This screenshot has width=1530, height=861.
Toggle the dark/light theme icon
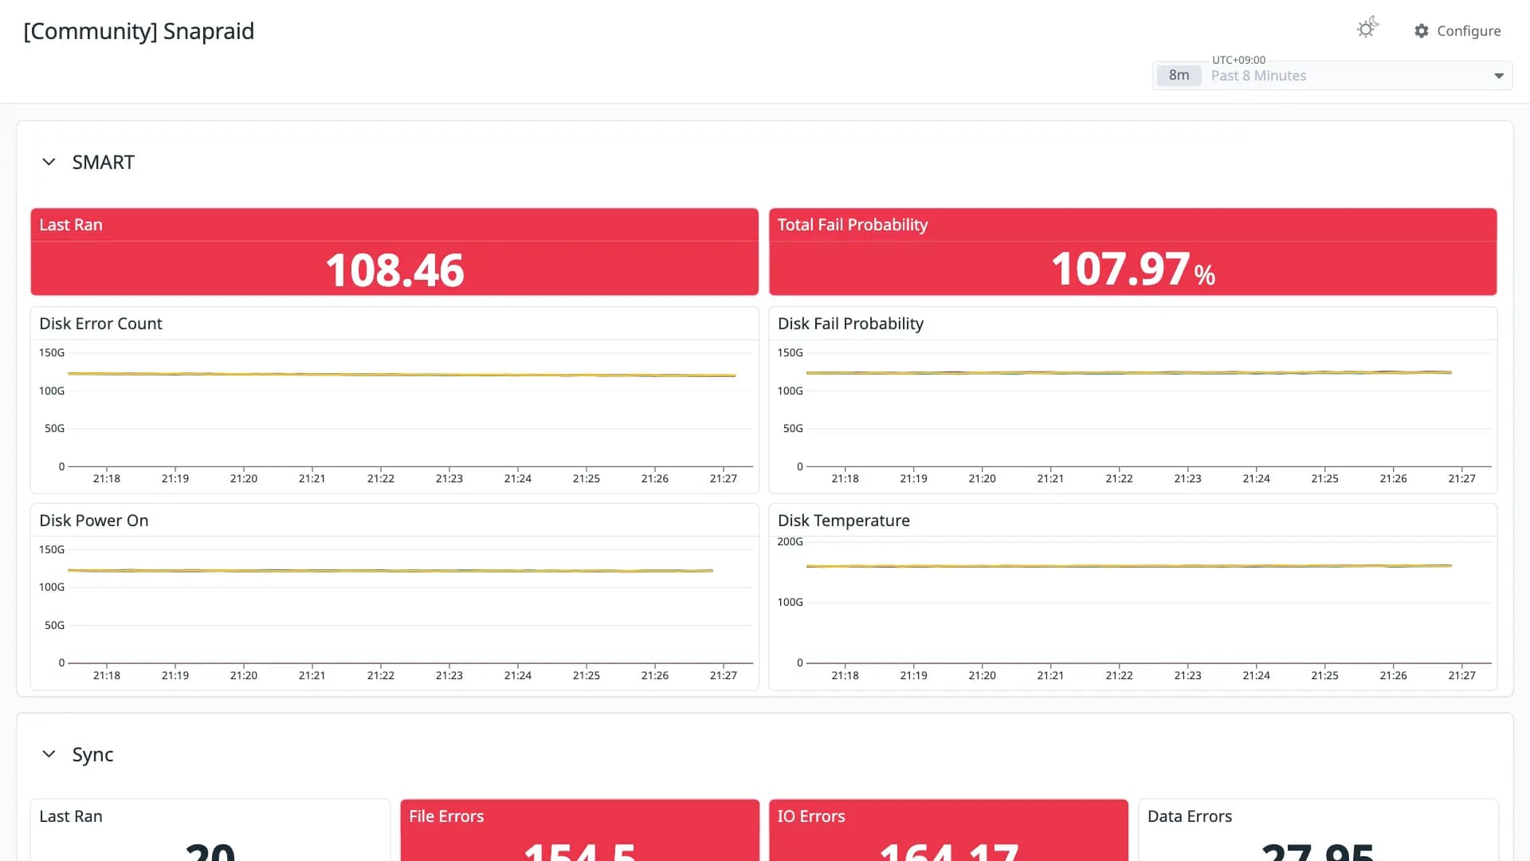click(1367, 28)
